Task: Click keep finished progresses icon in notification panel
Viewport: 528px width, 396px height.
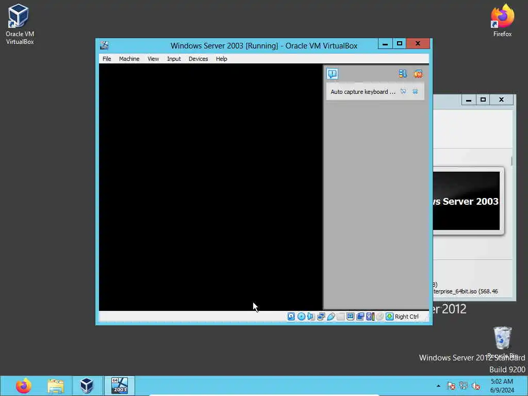Action: [x=403, y=74]
